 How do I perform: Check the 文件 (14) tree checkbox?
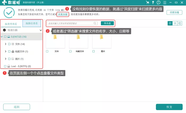(9, 44)
